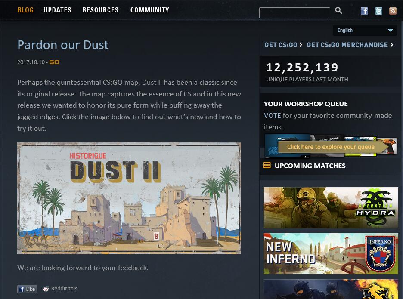403x299 pixels.
Task: Go to the UPDATES menu
Action: tap(57, 10)
